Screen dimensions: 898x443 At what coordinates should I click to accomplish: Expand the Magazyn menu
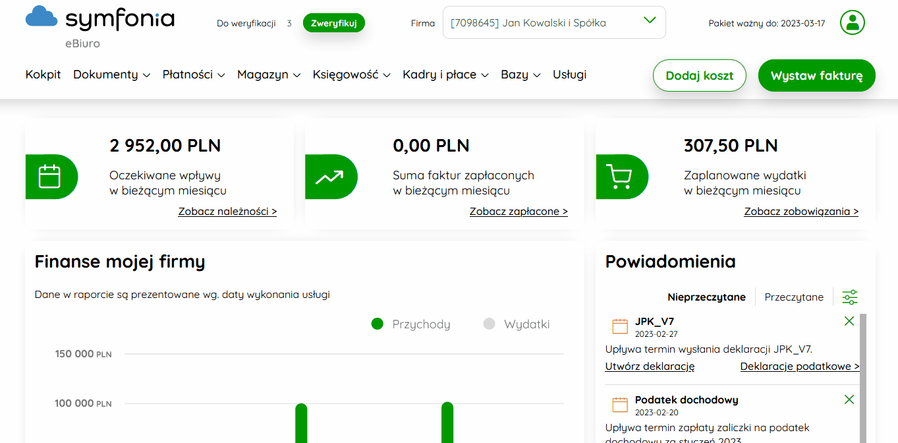pyautogui.click(x=269, y=74)
